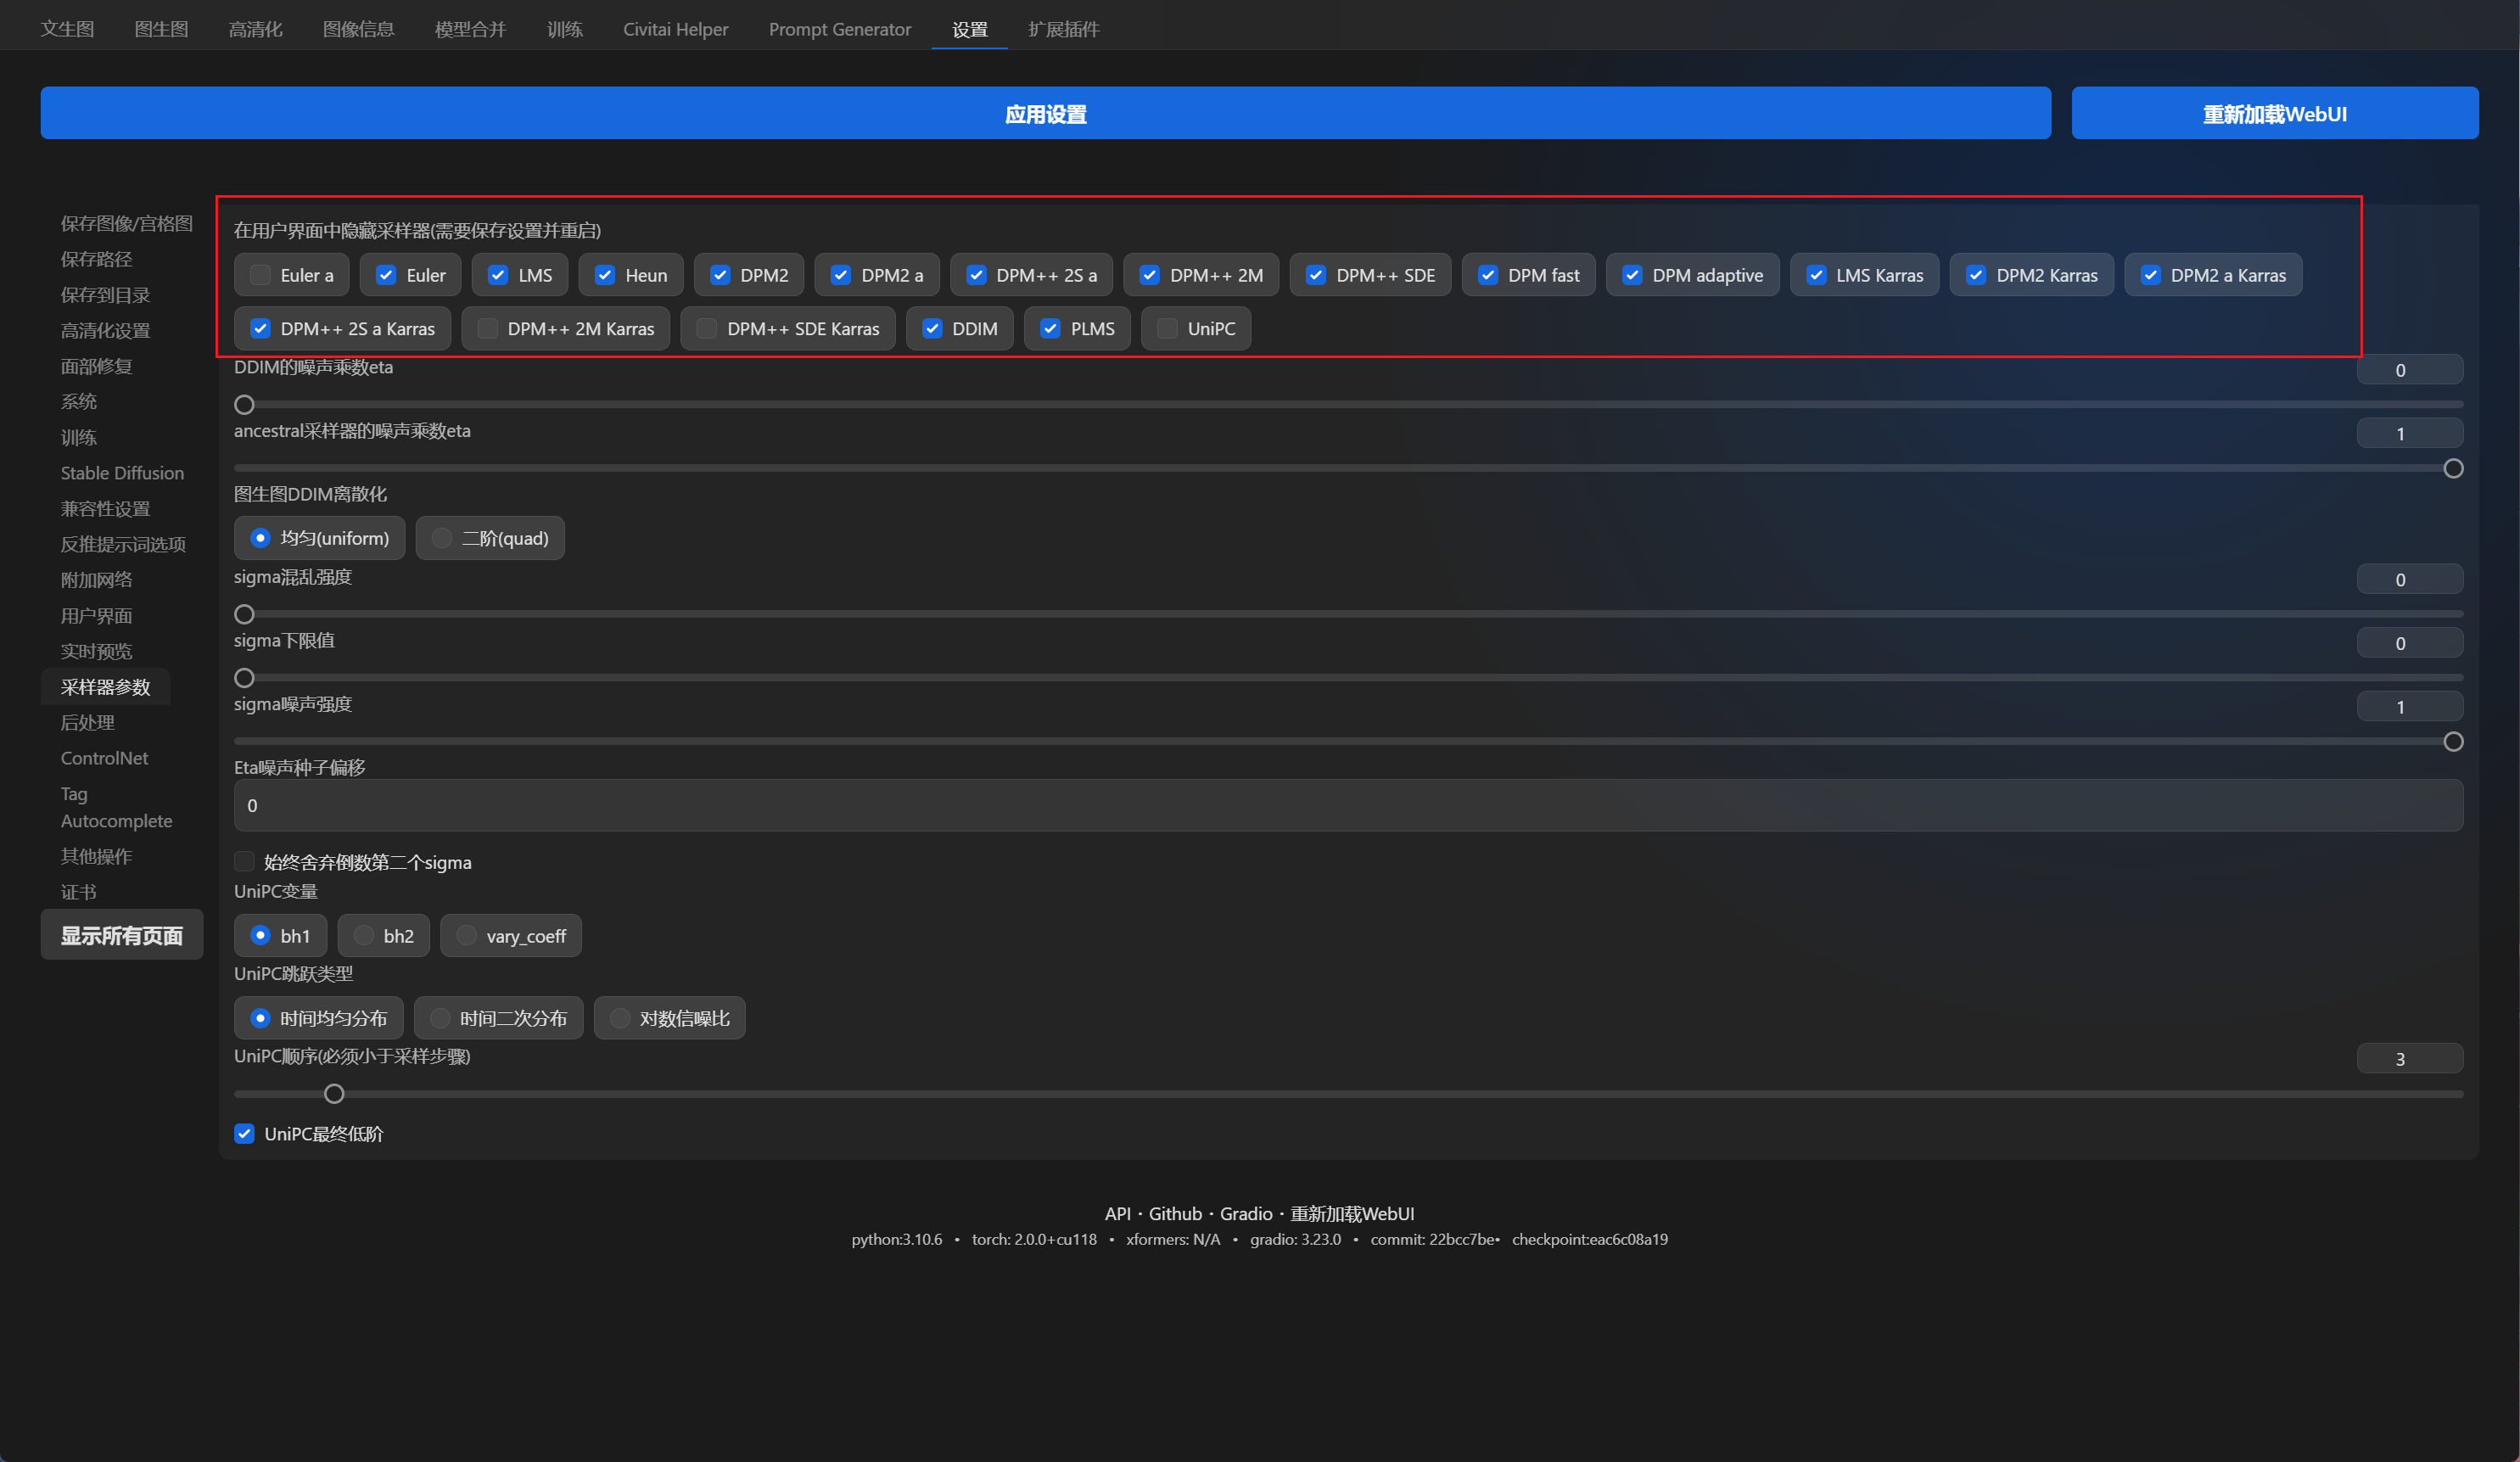
Task: Toggle DPM++ 2M Karras checkbox
Action: tap(488, 328)
